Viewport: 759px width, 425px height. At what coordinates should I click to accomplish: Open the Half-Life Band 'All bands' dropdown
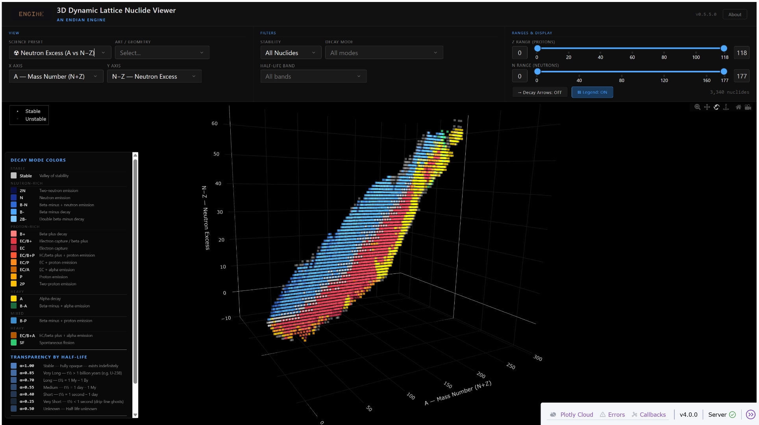pyautogui.click(x=313, y=76)
